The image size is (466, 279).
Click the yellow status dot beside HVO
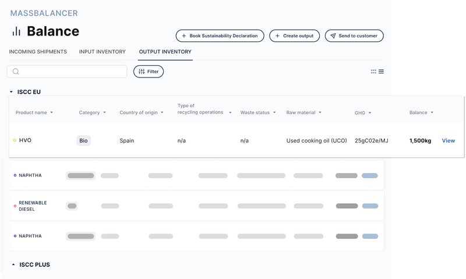pyautogui.click(x=15, y=140)
